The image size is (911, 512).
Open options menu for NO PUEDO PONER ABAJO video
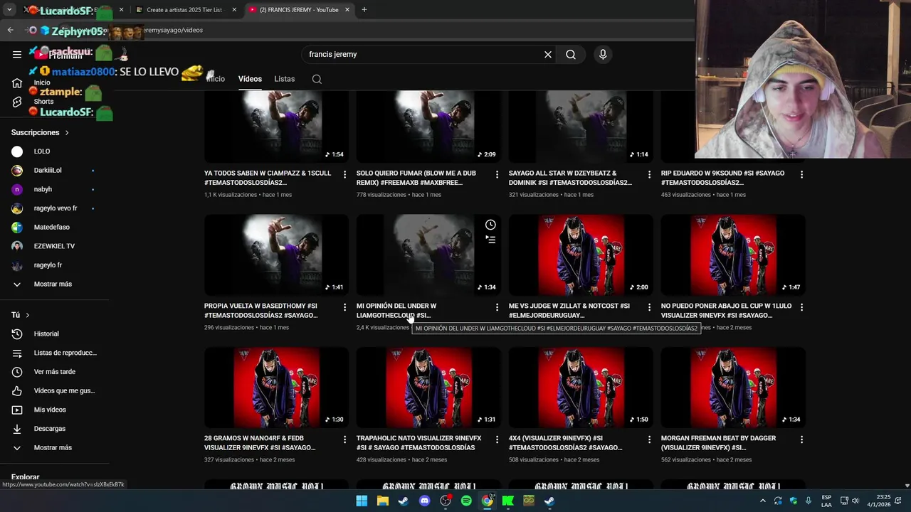coord(801,306)
